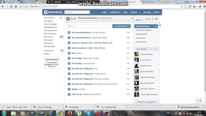This screenshot has height=116, width=206.
Task: Open Мои Аудиозаписи in left menu
Action: click(x=50, y=30)
